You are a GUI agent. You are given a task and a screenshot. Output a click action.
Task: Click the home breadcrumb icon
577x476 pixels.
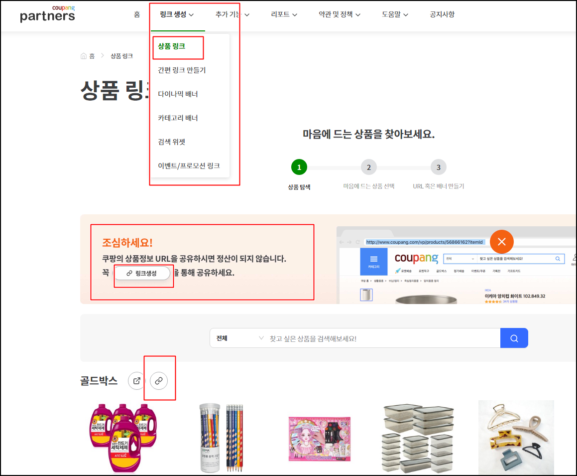(x=84, y=56)
